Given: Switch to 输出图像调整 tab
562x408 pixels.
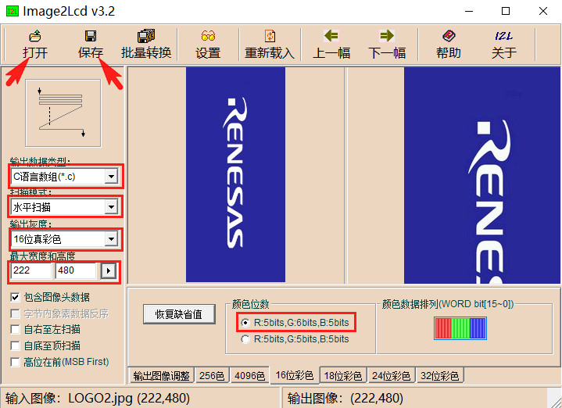Looking at the screenshot, I should (x=161, y=376).
